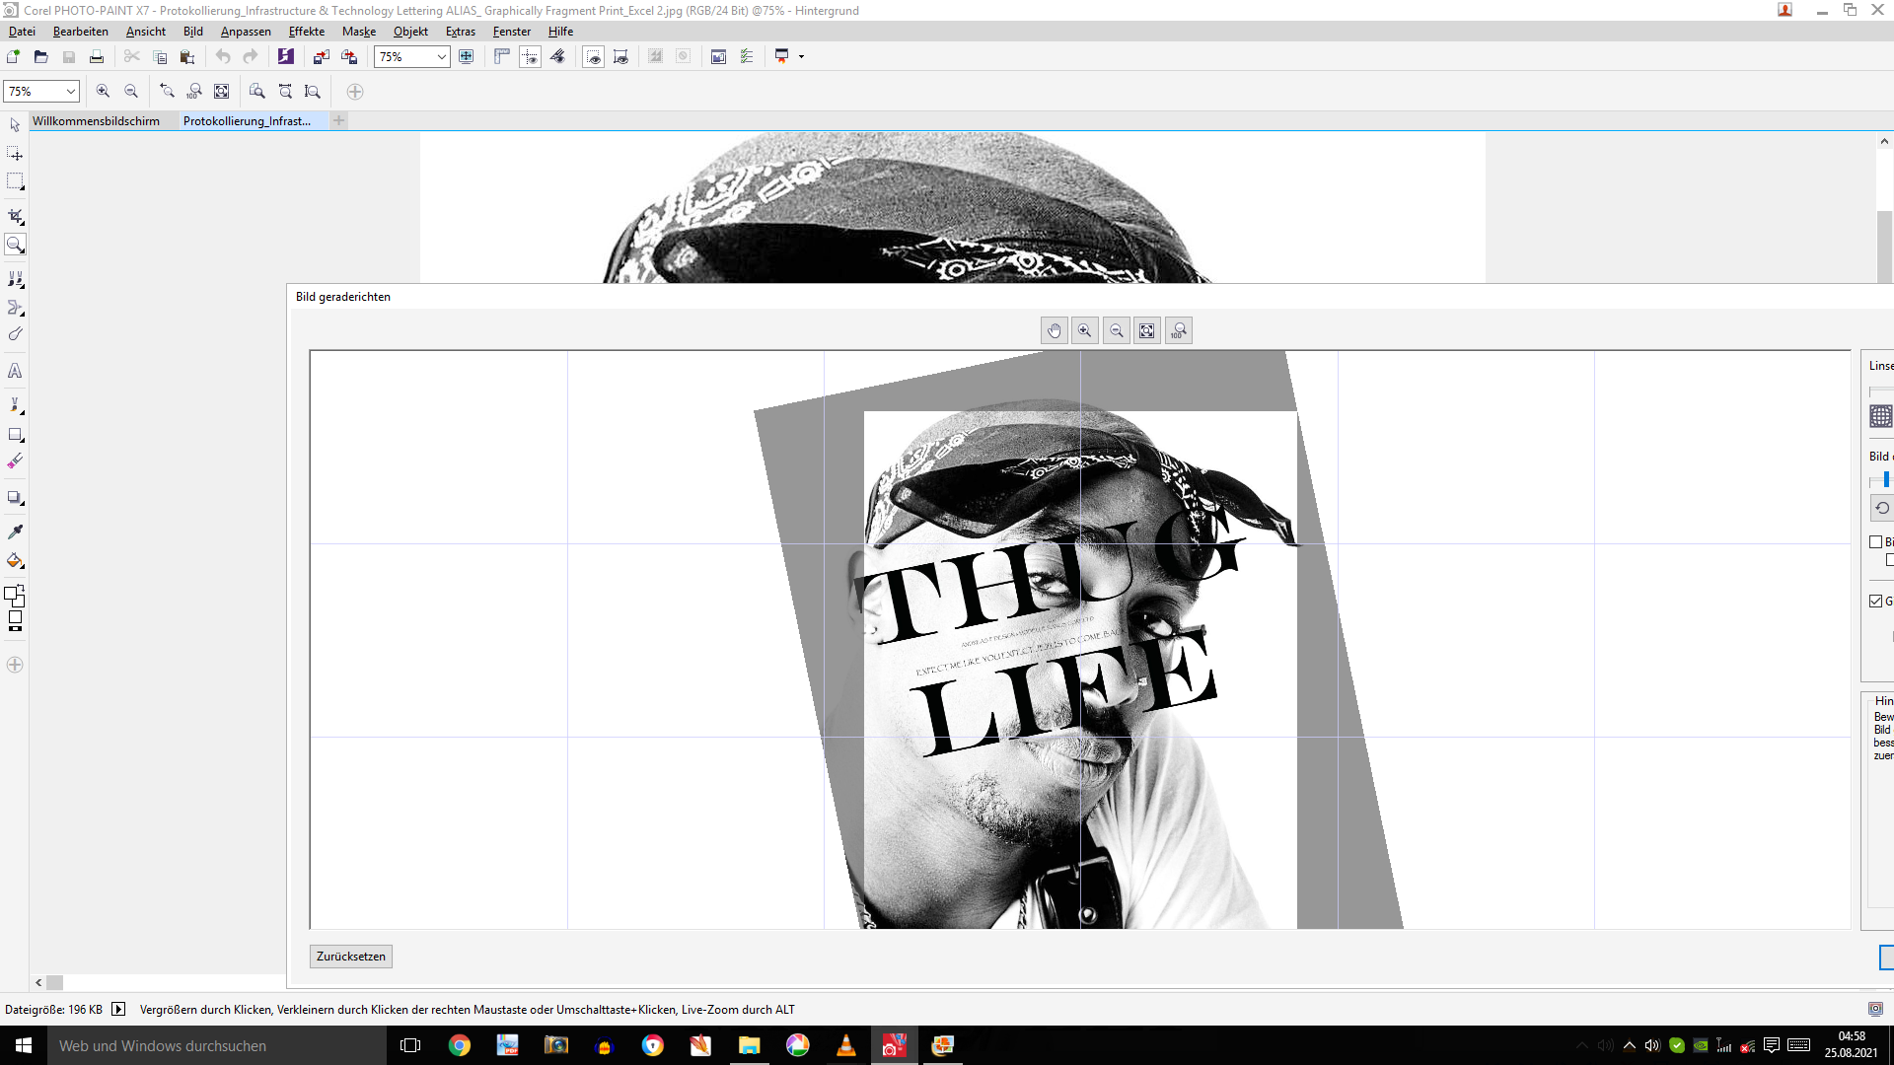Screen dimensions: 1894x1065
Task: Click the zoom in icon on property bar
Action: coord(104,92)
